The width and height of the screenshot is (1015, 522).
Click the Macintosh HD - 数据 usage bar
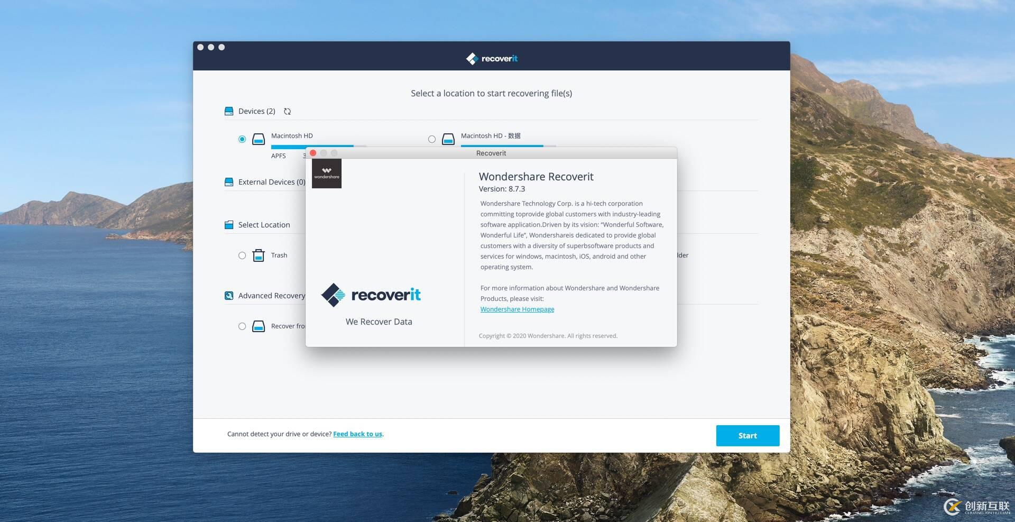(509, 146)
